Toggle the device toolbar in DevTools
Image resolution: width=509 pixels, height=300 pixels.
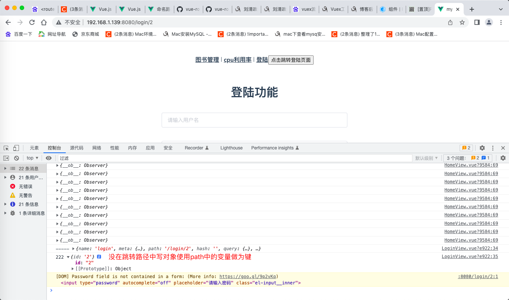[16, 148]
